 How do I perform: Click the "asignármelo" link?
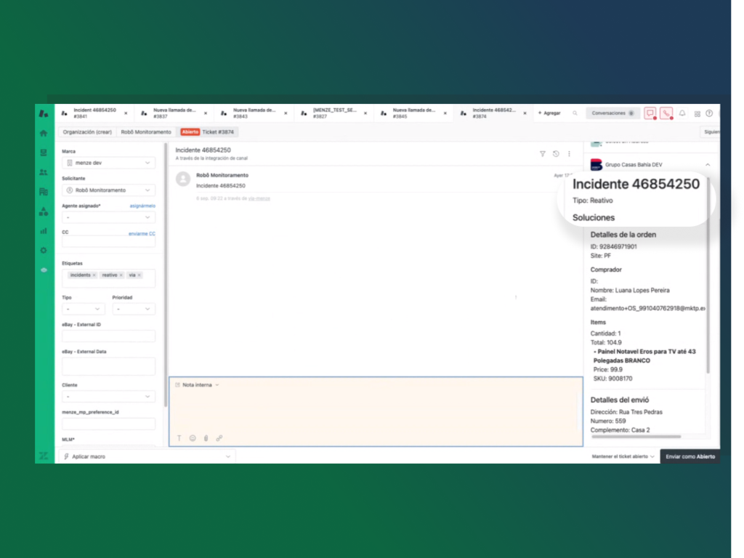coord(142,206)
